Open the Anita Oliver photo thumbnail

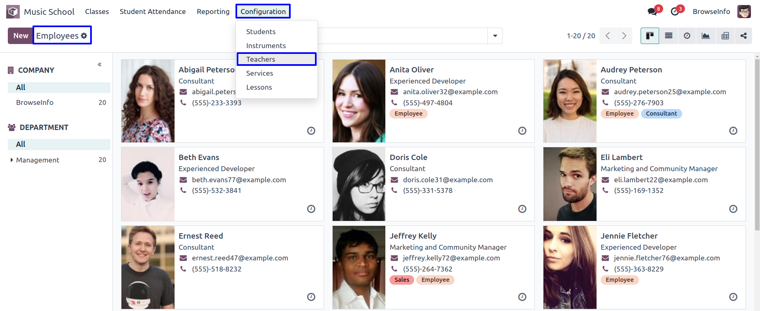359,101
